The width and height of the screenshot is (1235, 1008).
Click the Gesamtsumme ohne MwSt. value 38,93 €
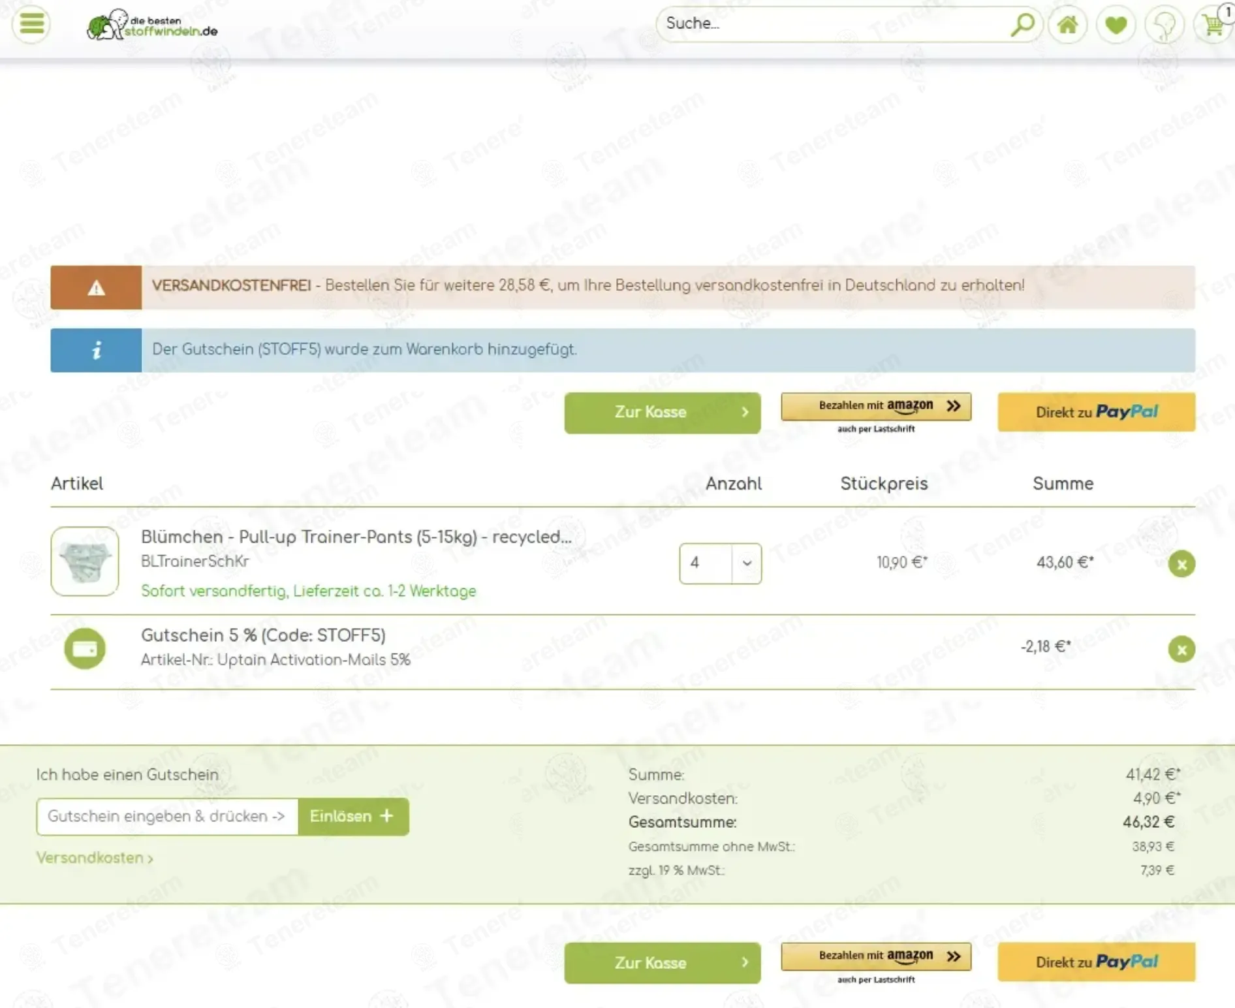[1153, 846]
